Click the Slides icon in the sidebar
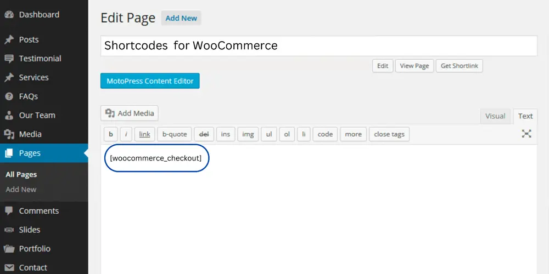Image resolution: width=549 pixels, height=274 pixels. pyautogui.click(x=9, y=230)
